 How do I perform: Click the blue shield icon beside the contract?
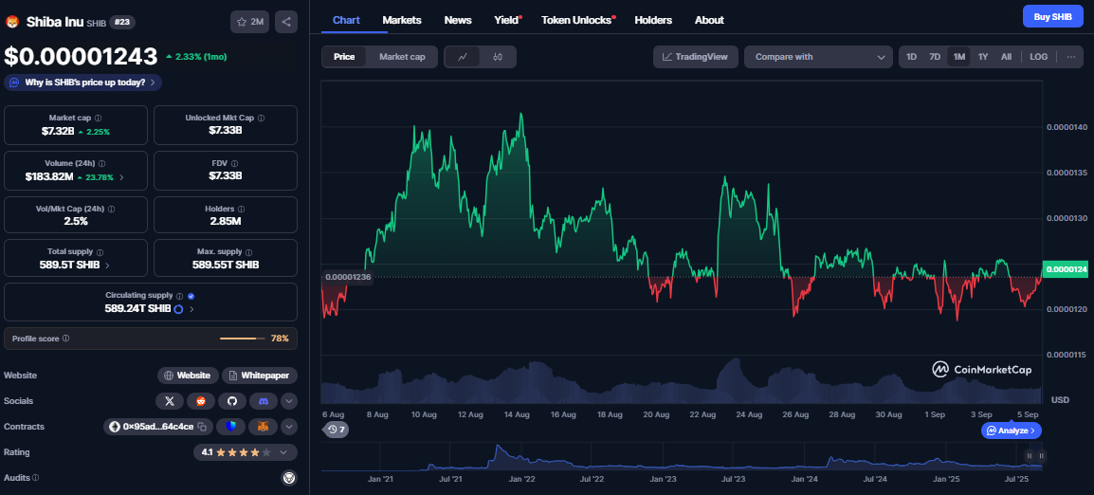(x=231, y=427)
